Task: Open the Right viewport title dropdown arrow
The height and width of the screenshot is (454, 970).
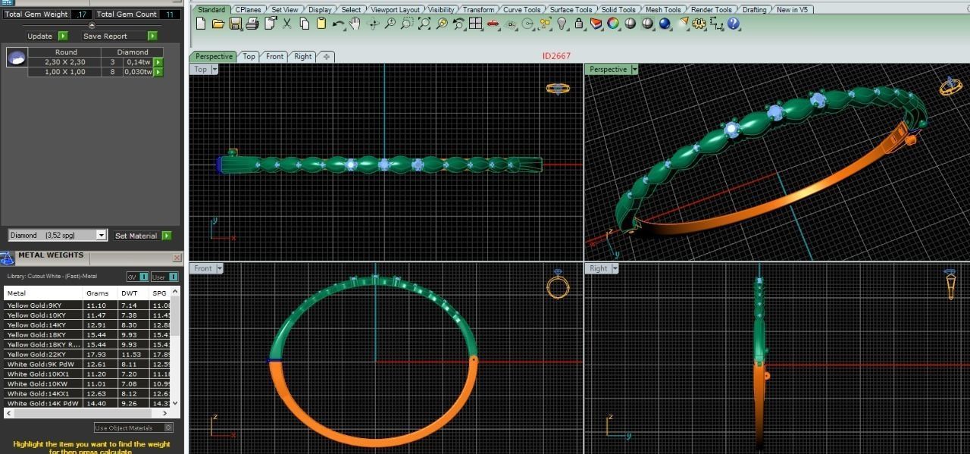Action: [x=615, y=268]
